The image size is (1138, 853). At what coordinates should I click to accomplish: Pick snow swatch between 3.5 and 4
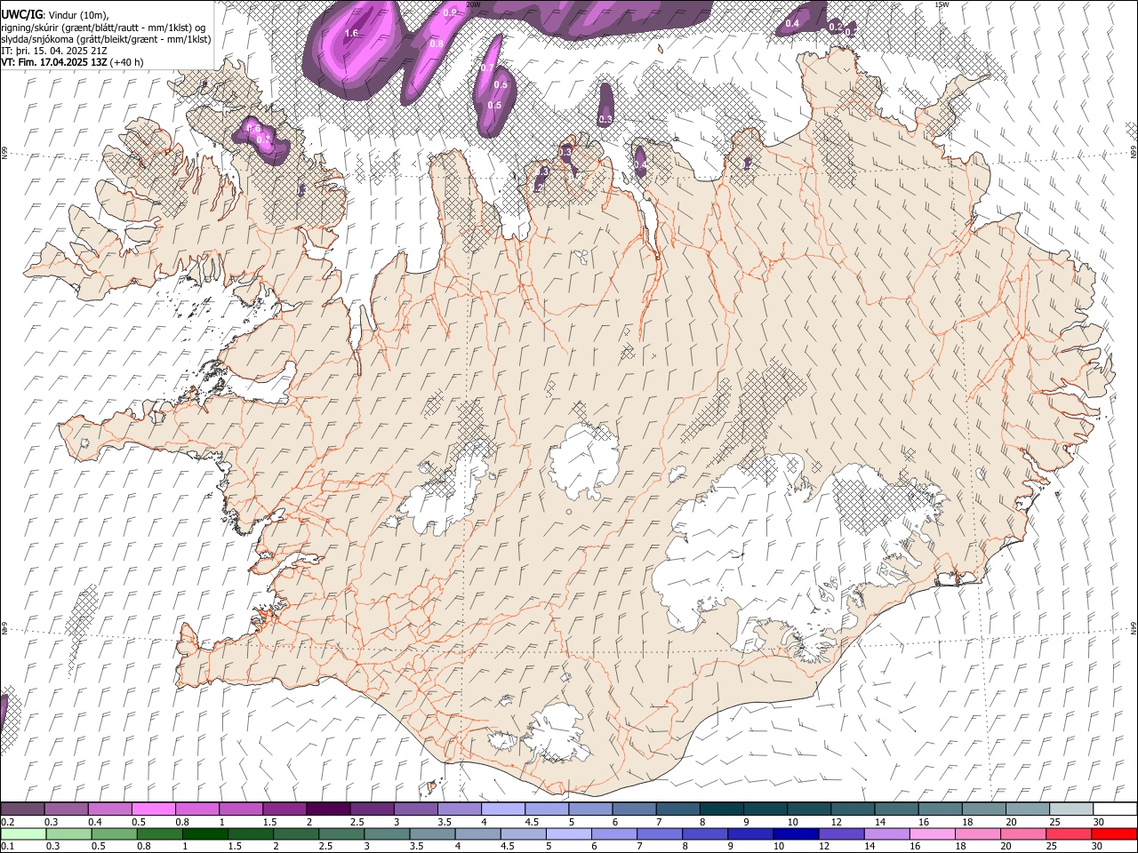click(x=459, y=809)
